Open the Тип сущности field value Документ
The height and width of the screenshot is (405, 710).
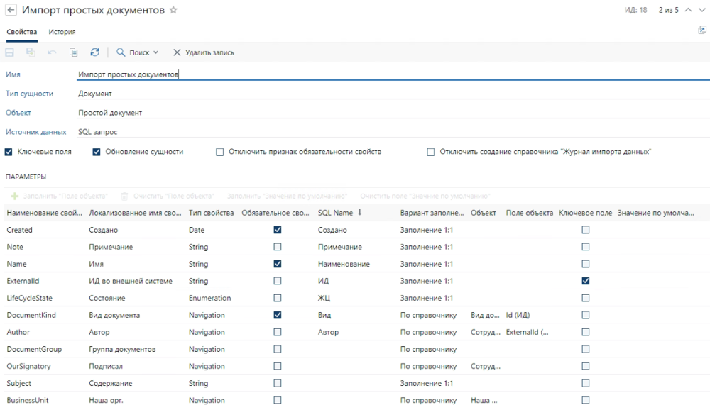95,93
